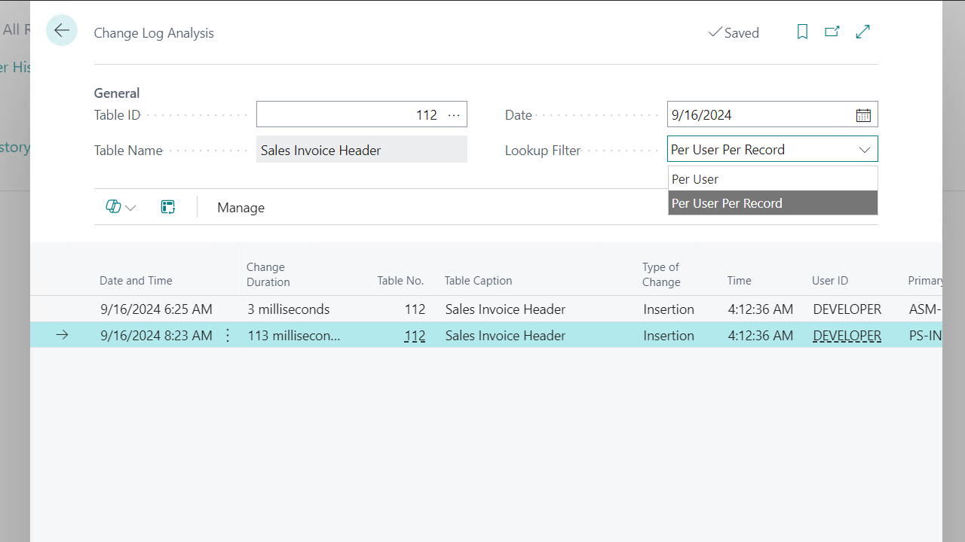The width and height of the screenshot is (965, 542).
Task: Select 'Per User' from the Lookup Filter list
Action: (694, 178)
